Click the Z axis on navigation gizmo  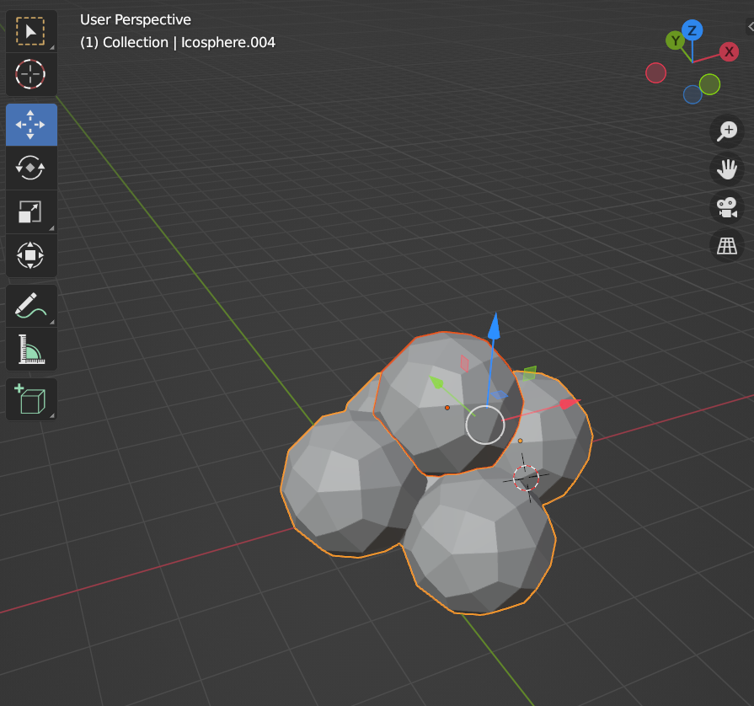point(692,30)
